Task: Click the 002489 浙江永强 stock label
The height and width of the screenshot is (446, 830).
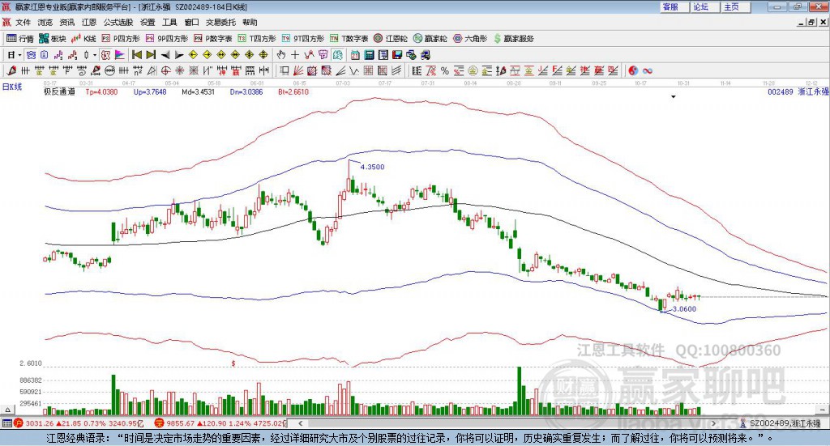Action: 798,92
